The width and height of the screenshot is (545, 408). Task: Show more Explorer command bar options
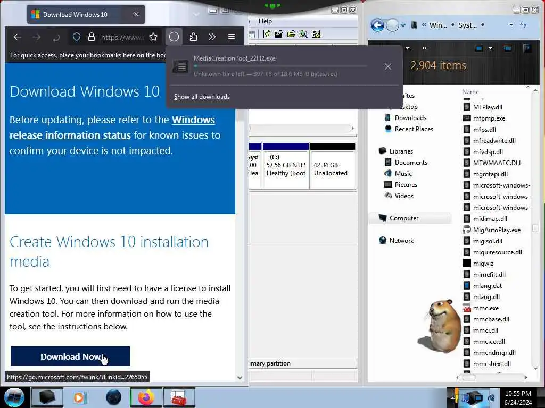[x=424, y=48]
